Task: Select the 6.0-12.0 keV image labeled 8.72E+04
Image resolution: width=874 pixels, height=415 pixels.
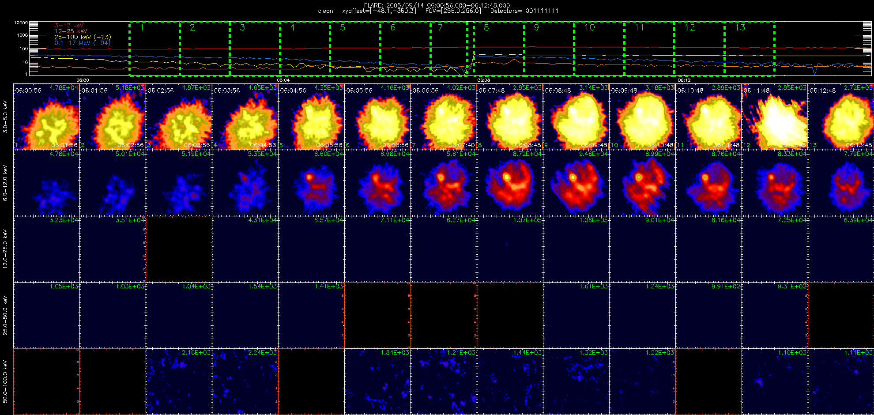Action: (510, 183)
